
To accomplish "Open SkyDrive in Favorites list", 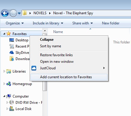I will coord(22,53).
